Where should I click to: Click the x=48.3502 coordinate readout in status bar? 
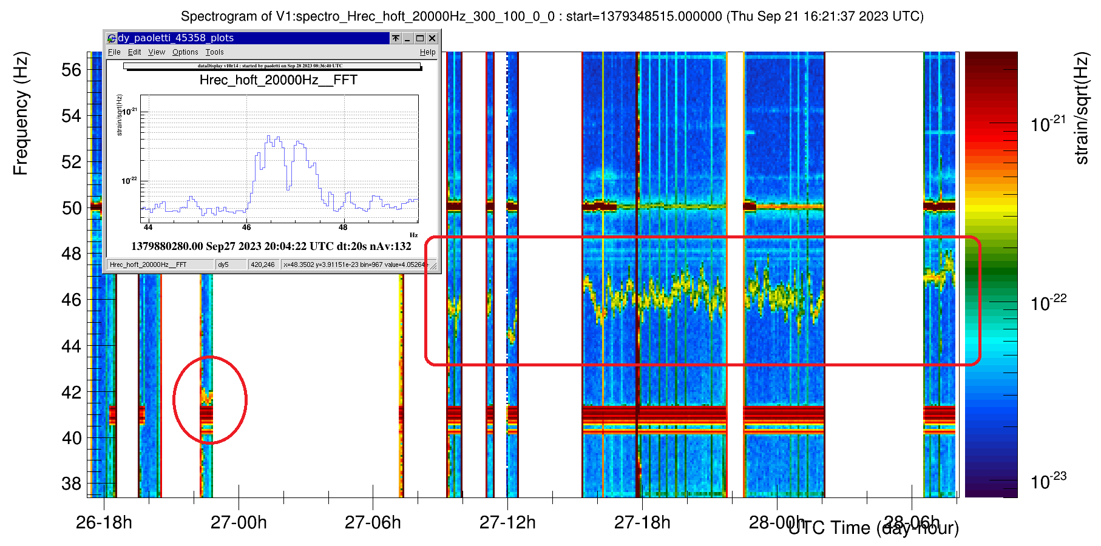tap(356, 265)
